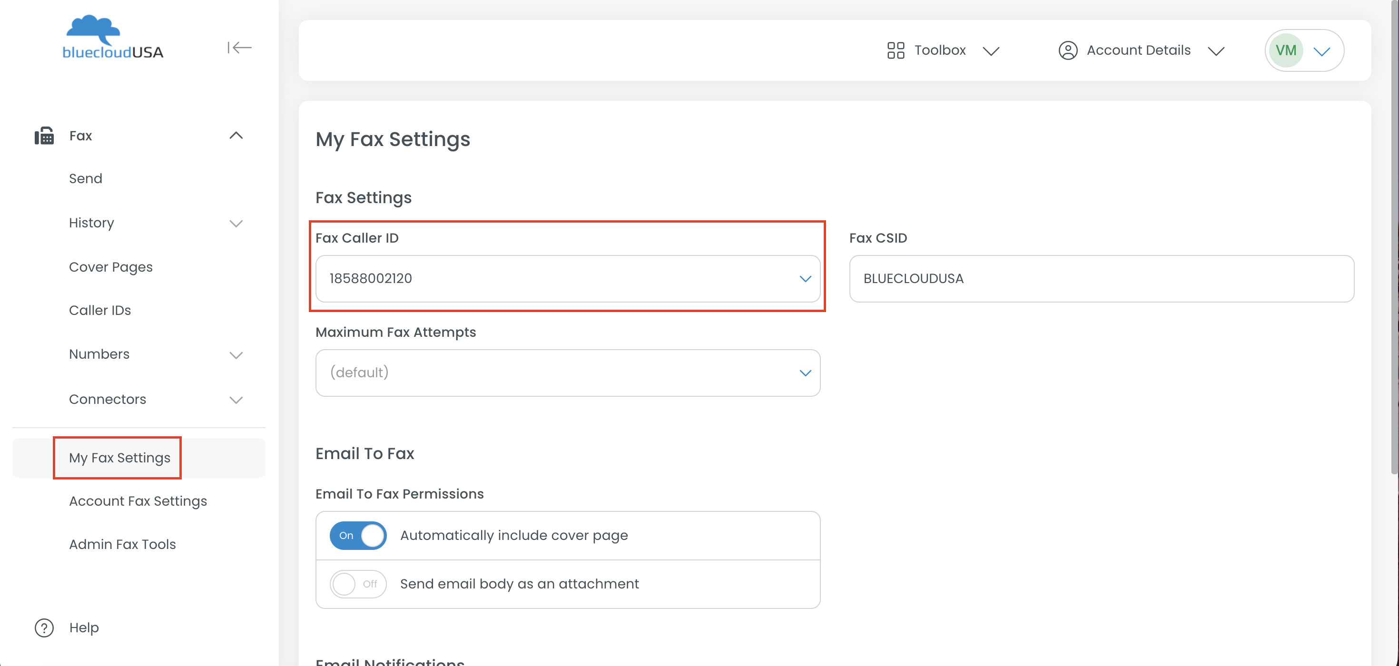
Task: Click the Help question mark icon
Action: click(44, 628)
